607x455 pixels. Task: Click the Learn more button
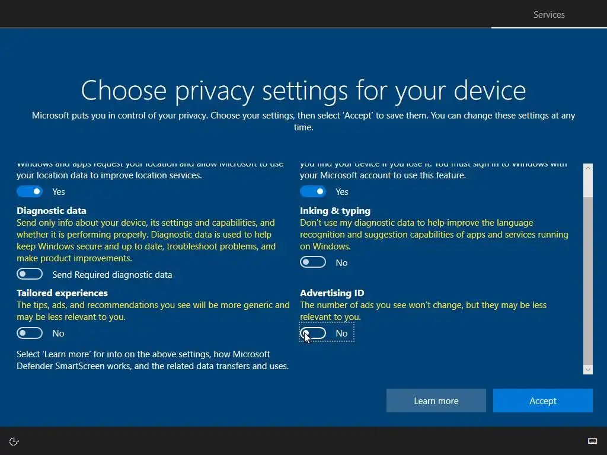[x=436, y=400]
